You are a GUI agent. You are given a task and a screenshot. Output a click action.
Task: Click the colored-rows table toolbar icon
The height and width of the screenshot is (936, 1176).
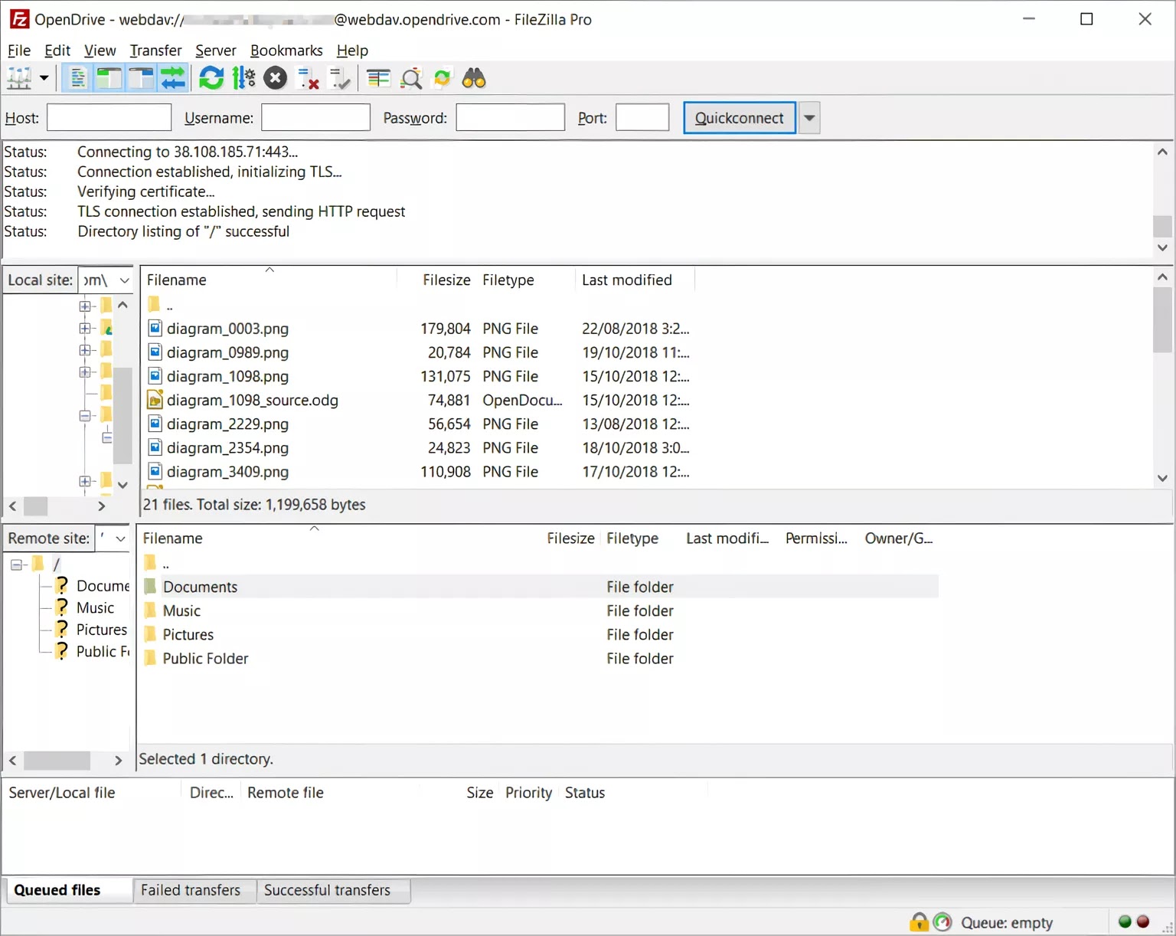[x=378, y=78]
